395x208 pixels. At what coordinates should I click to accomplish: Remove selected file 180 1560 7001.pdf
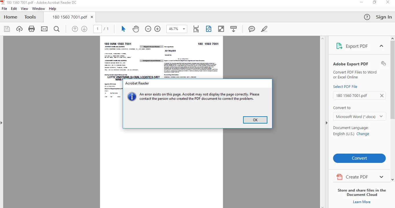click(382, 96)
